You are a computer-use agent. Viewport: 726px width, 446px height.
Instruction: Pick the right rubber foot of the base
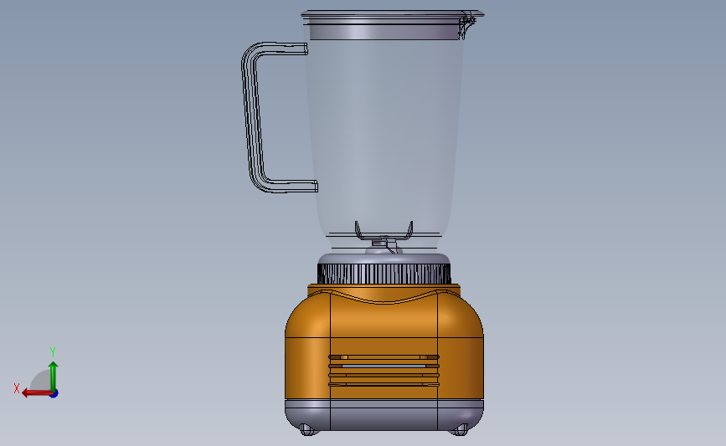pyautogui.click(x=460, y=430)
